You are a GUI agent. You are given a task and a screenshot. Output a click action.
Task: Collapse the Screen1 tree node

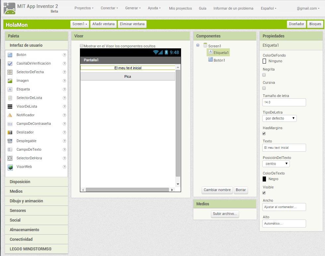pyautogui.click(x=198, y=45)
